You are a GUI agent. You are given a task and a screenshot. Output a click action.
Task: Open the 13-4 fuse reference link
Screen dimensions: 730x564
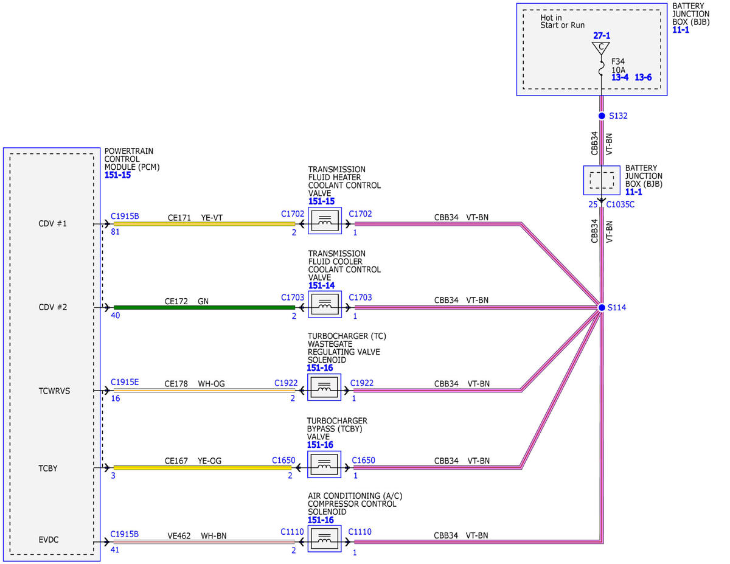click(x=620, y=77)
